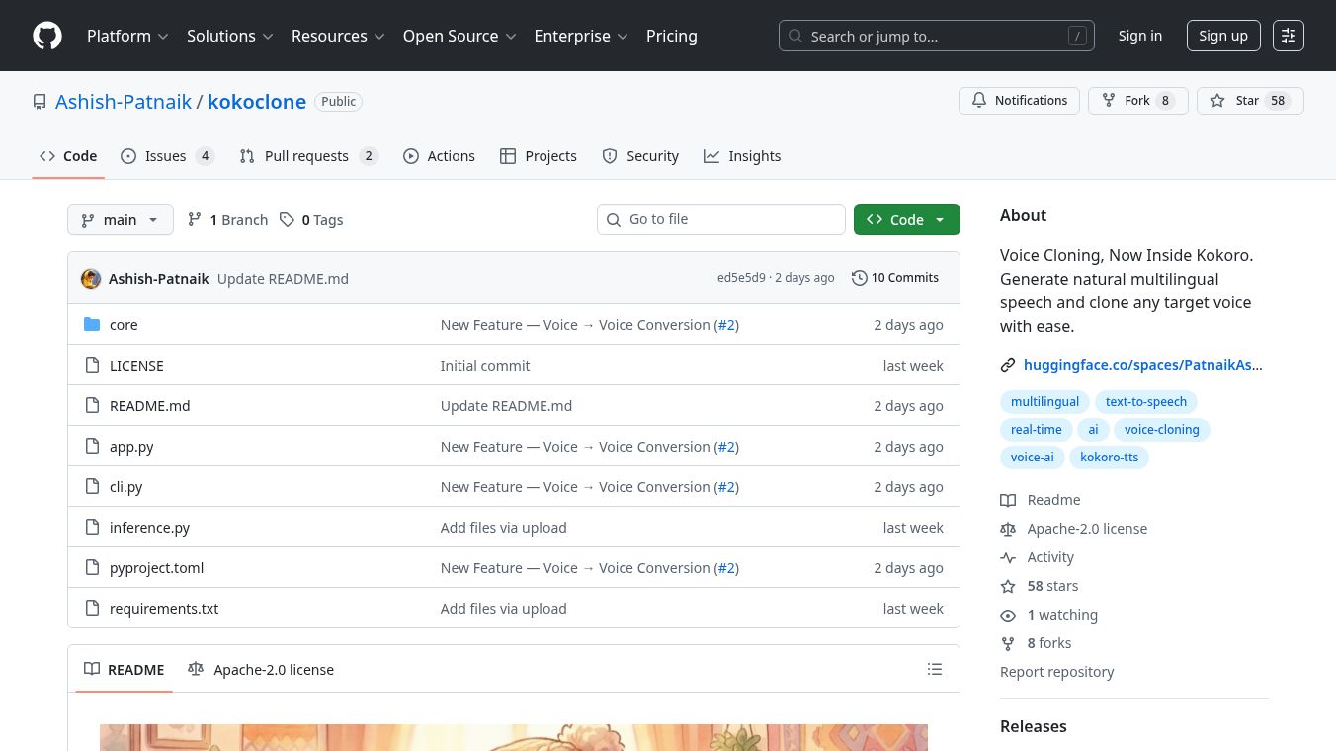Open the command palette icon button
The image size is (1336, 751).
point(1289,36)
